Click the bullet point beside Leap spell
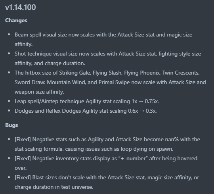This screenshot has width=214, height=194. tap(9, 101)
